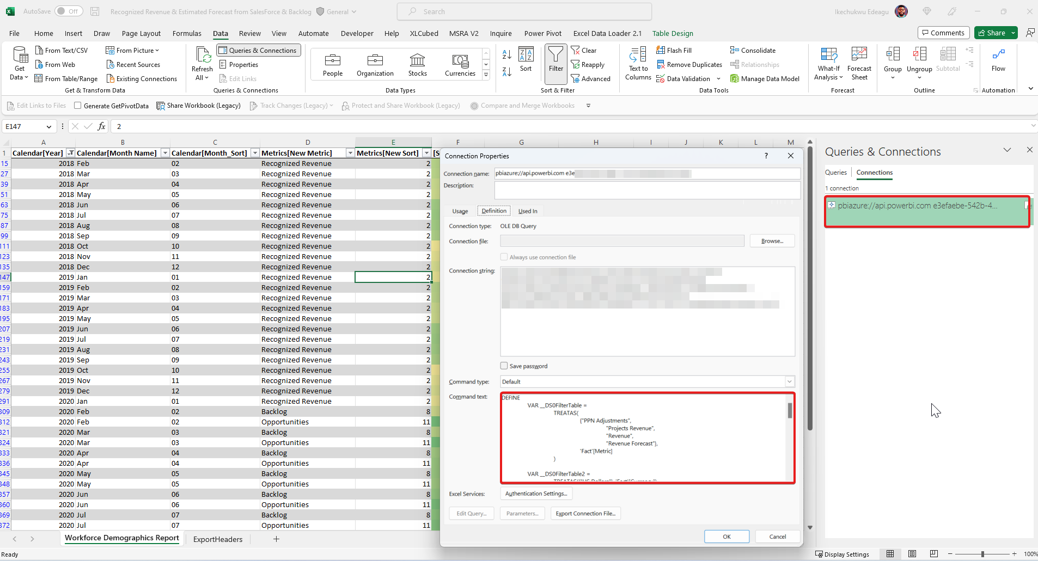Image resolution: width=1038 pixels, height=561 pixels.
Task: Click the Queries & Connections ribbon button
Action: [258, 50]
